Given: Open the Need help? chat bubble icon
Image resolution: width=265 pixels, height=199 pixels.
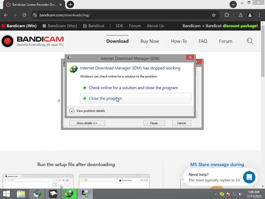Looking at the screenshot, I should coord(249,177).
